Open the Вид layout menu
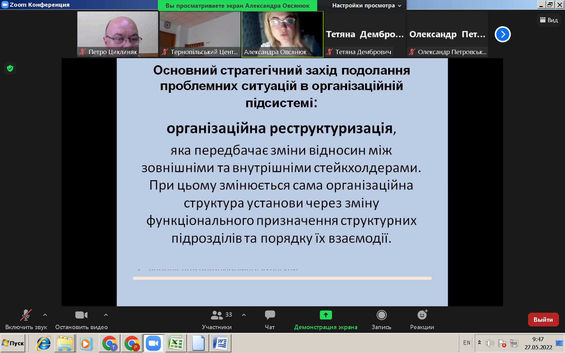The width and height of the screenshot is (565, 353). click(x=549, y=20)
